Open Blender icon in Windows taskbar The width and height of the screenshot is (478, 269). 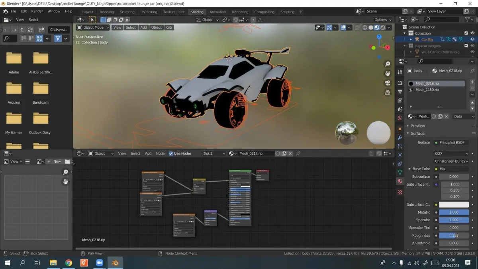[114, 263]
